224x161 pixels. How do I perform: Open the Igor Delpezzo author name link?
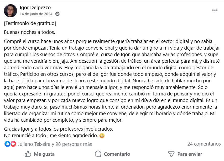point(35,7)
